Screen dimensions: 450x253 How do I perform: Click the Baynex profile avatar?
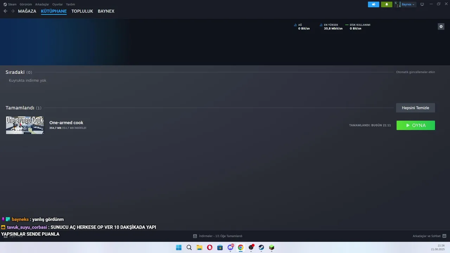click(x=397, y=4)
